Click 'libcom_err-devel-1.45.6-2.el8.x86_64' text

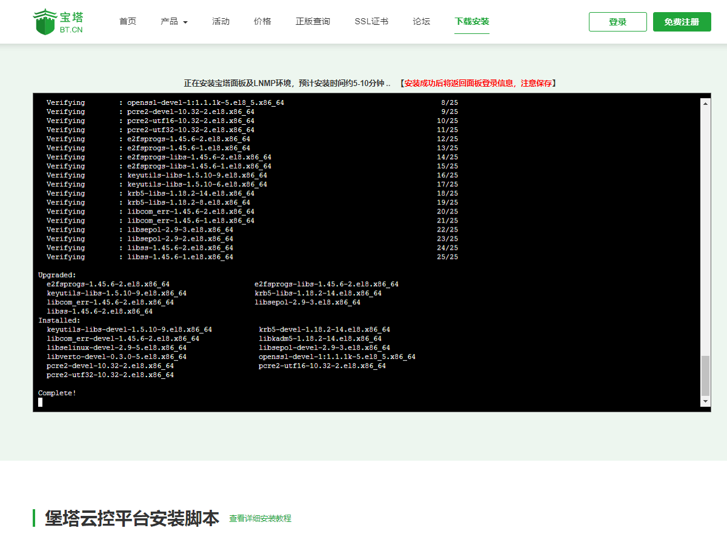click(x=123, y=339)
